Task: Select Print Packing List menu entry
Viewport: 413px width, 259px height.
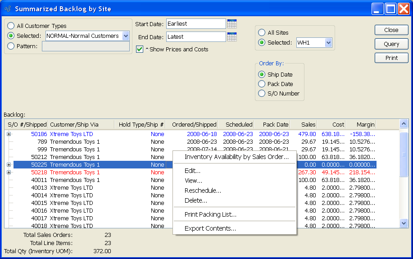Action: pyautogui.click(x=210, y=214)
